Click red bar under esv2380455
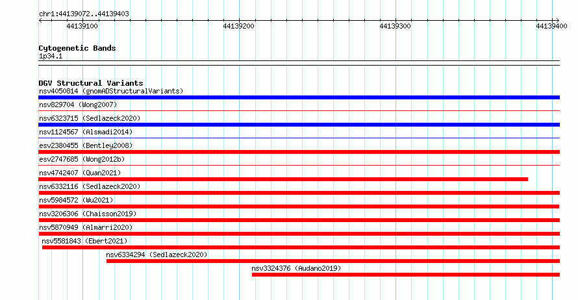Image resolution: width=578 pixels, height=300 pixels. 299,152
